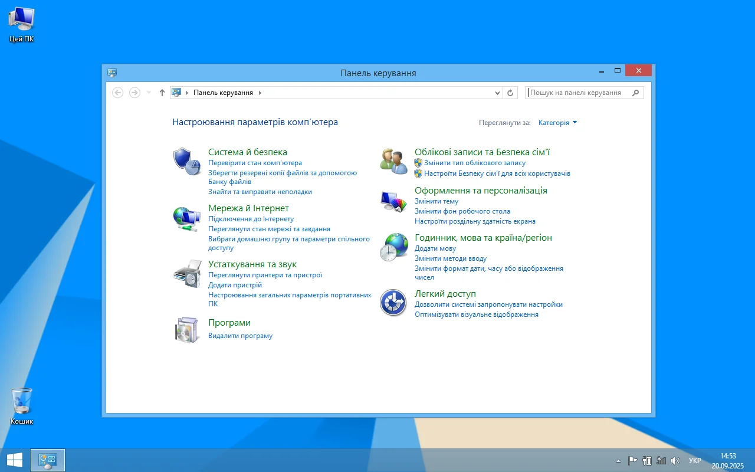Viewport: 755px width, 472px height.
Task: Switch input language via УКР indicator
Action: click(x=695, y=461)
